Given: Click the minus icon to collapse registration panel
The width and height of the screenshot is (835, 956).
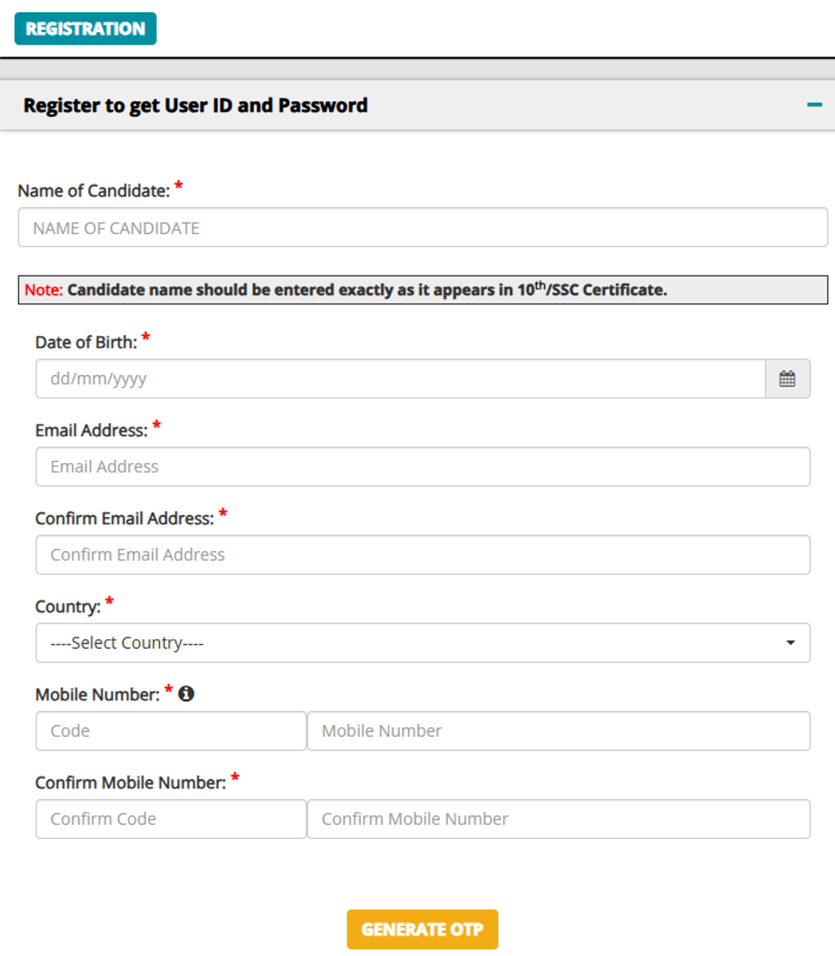Looking at the screenshot, I should pos(813,104).
